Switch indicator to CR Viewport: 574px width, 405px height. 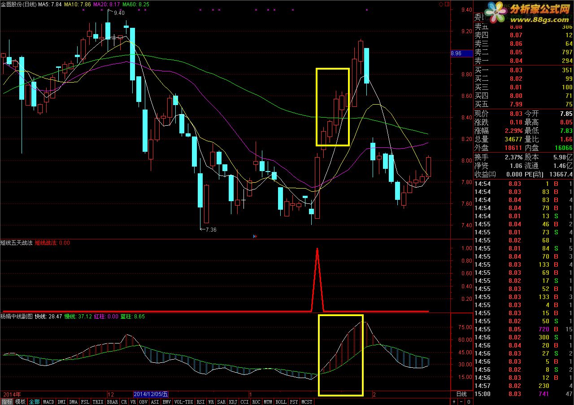click(x=124, y=402)
